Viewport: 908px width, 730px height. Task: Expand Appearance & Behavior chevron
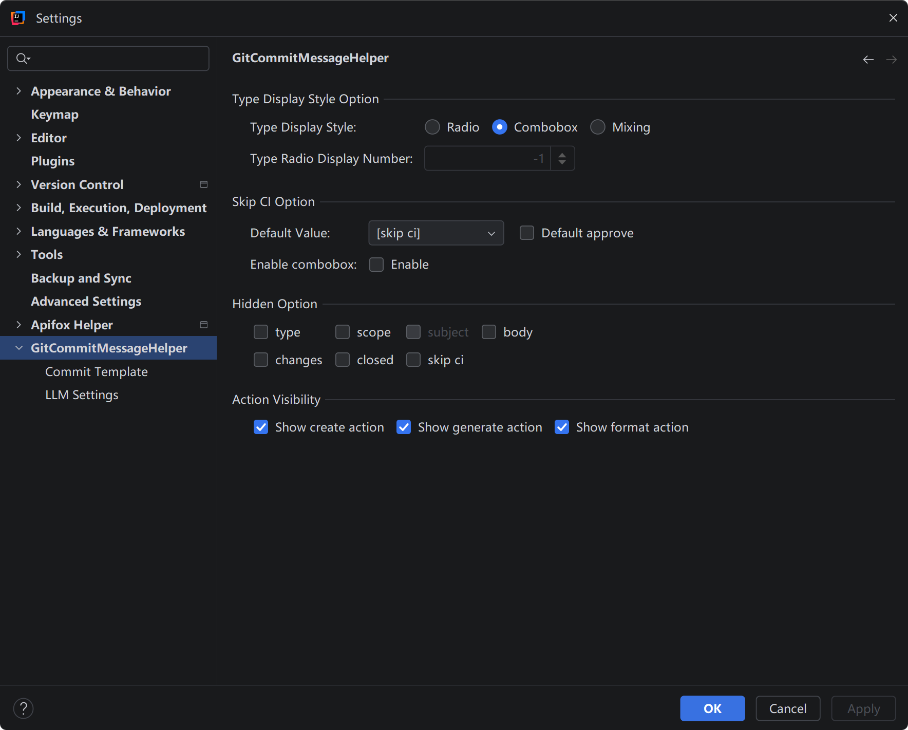[x=19, y=91]
